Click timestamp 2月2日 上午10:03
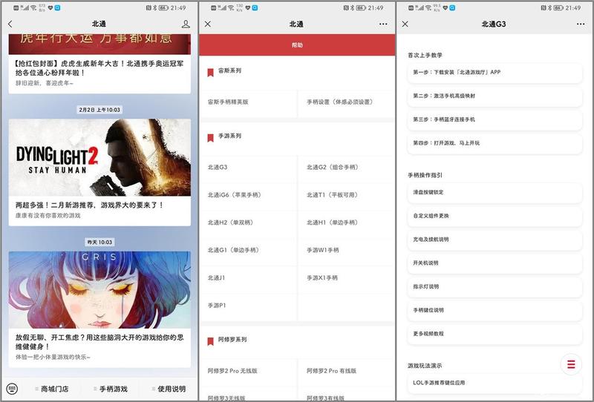The image size is (594, 402). 99,110
